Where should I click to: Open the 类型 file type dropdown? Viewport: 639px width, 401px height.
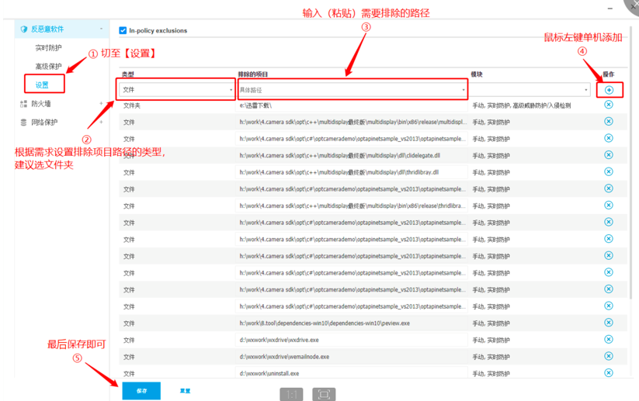point(176,90)
